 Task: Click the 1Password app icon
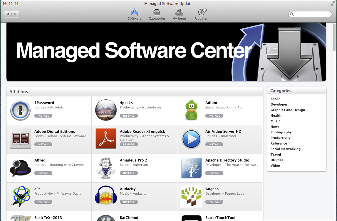20,110
